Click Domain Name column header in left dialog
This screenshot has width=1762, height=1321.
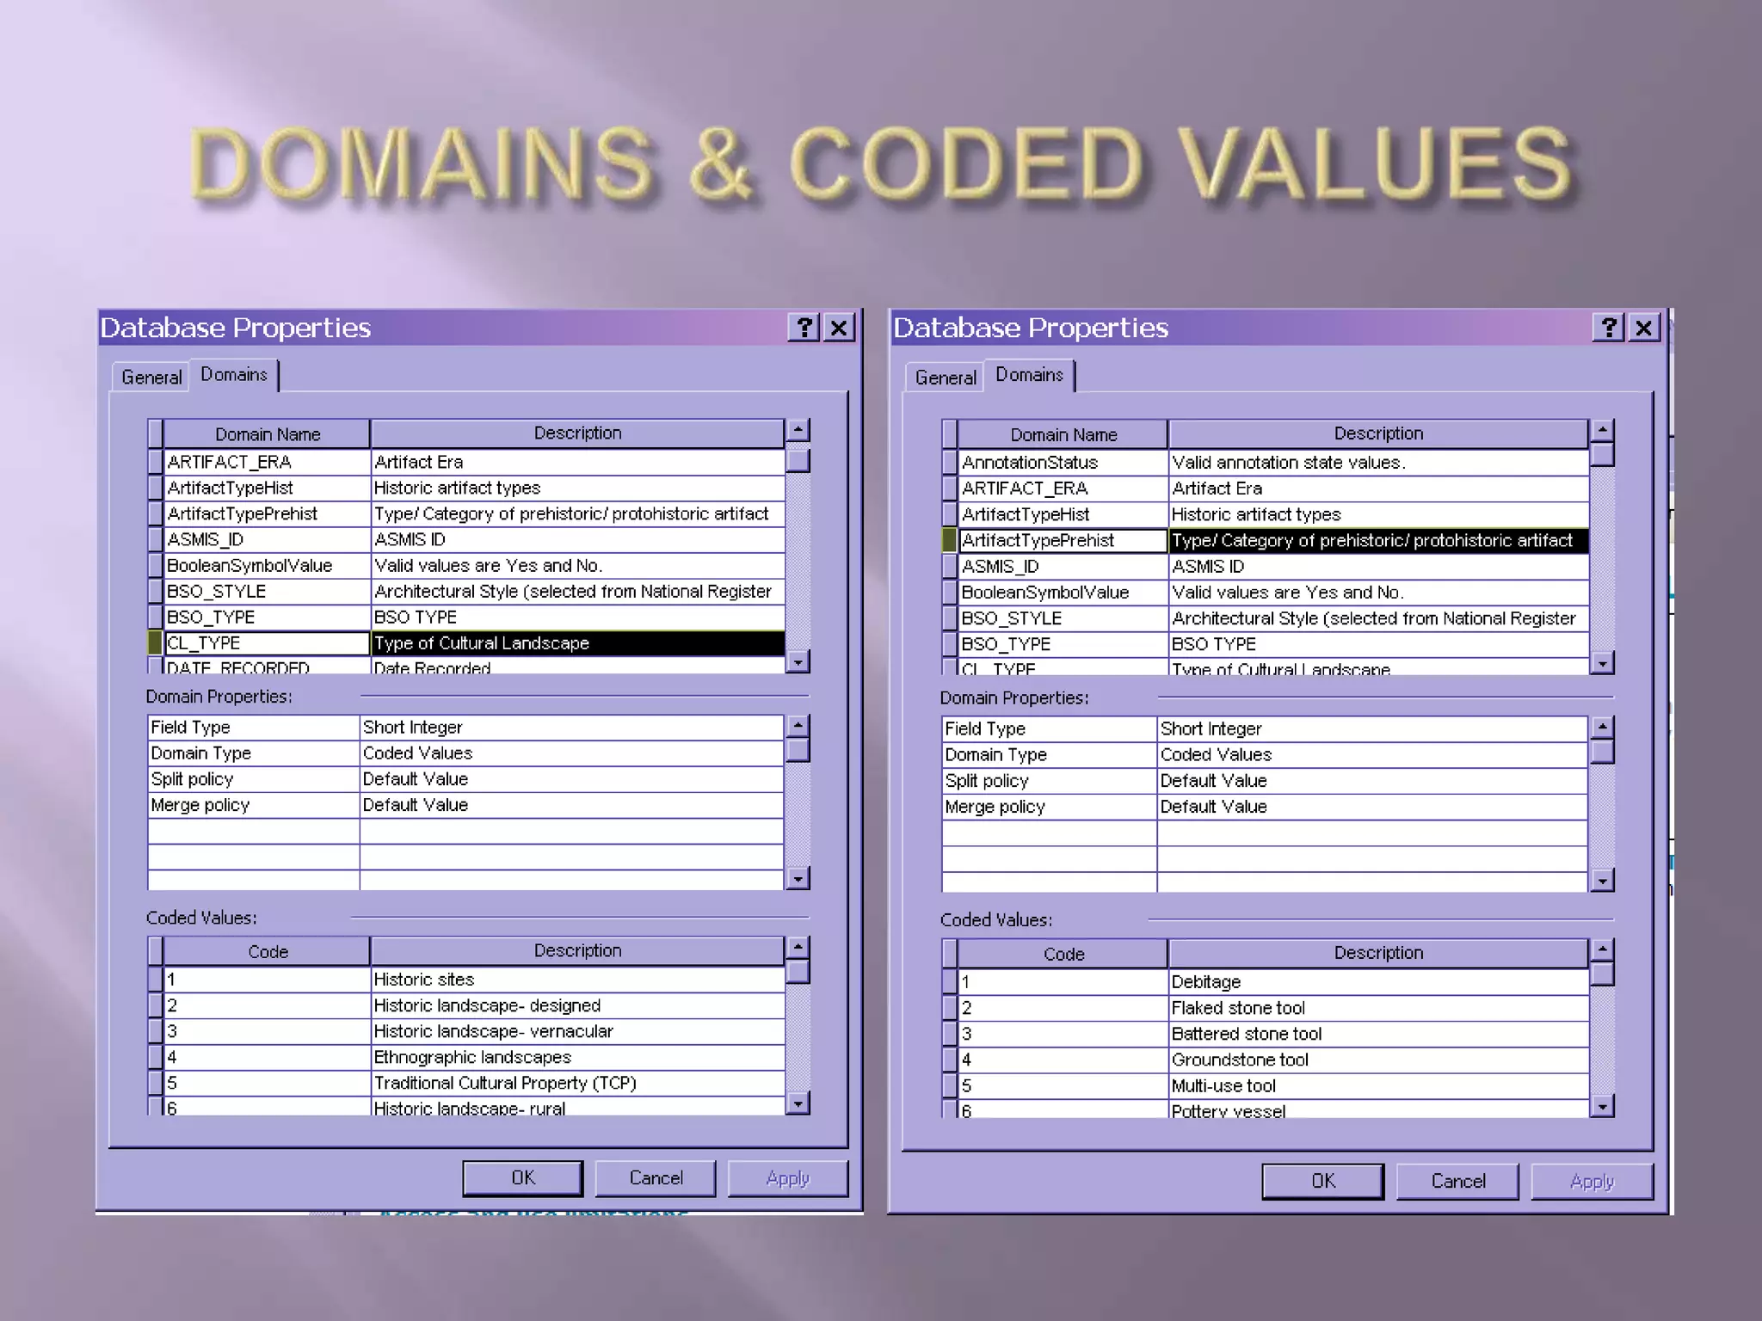pyautogui.click(x=267, y=434)
